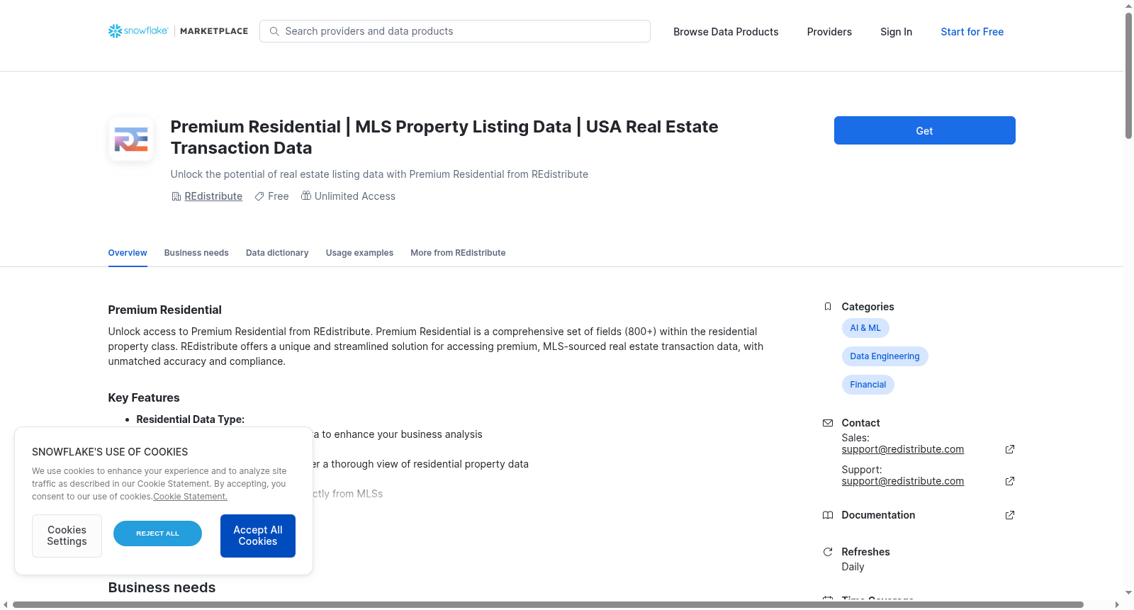The image size is (1134, 610).
Task: Click the REdistribute product logo thumbnail
Action: point(131,139)
